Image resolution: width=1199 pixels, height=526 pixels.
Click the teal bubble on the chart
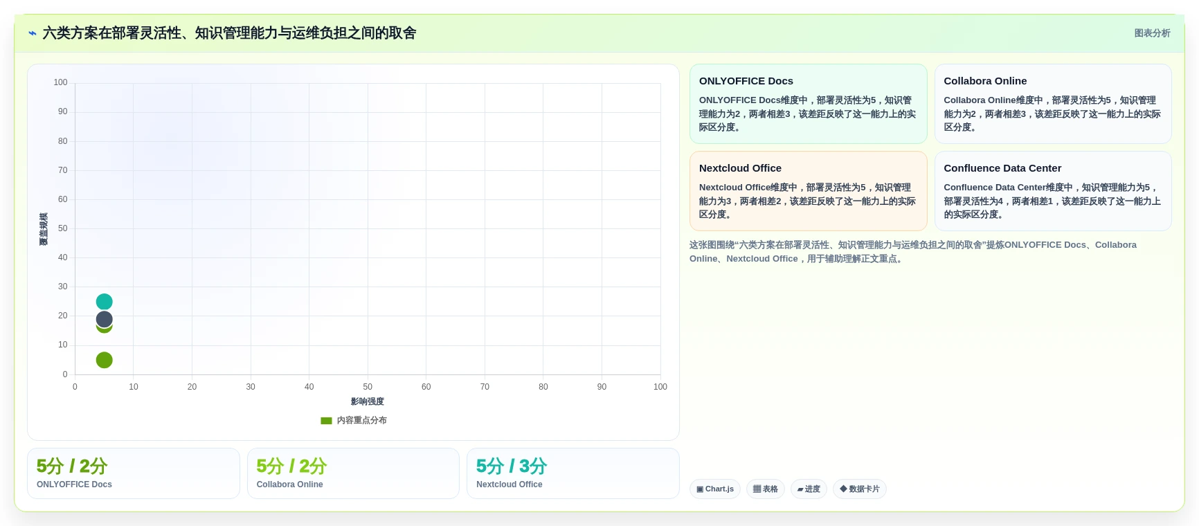tap(104, 302)
